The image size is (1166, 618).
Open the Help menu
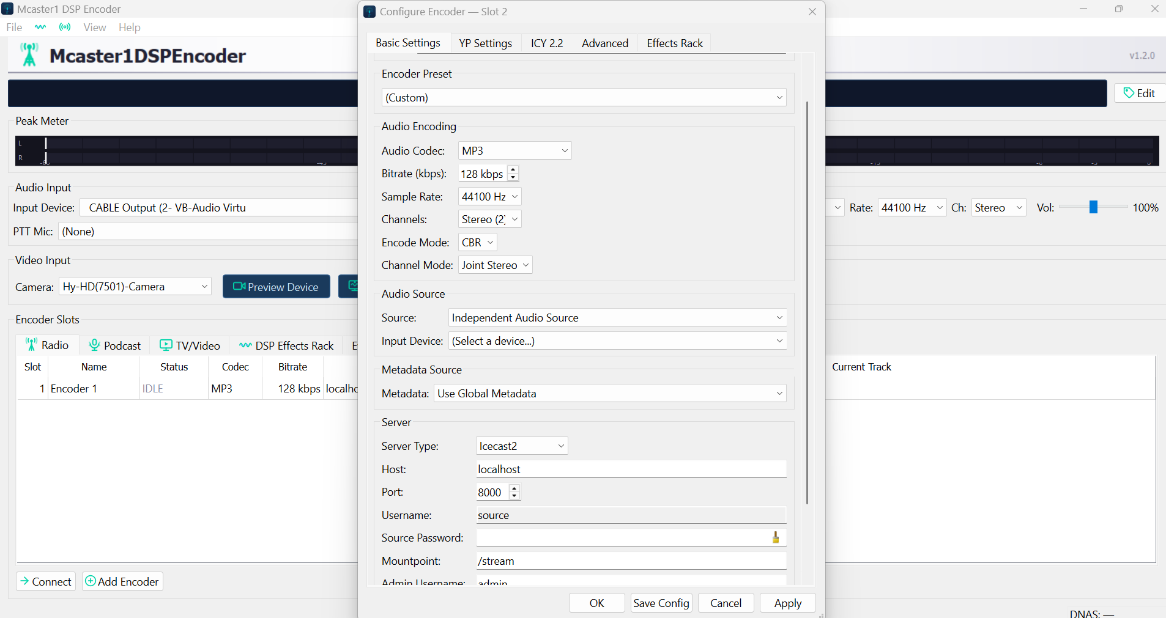pyautogui.click(x=129, y=27)
